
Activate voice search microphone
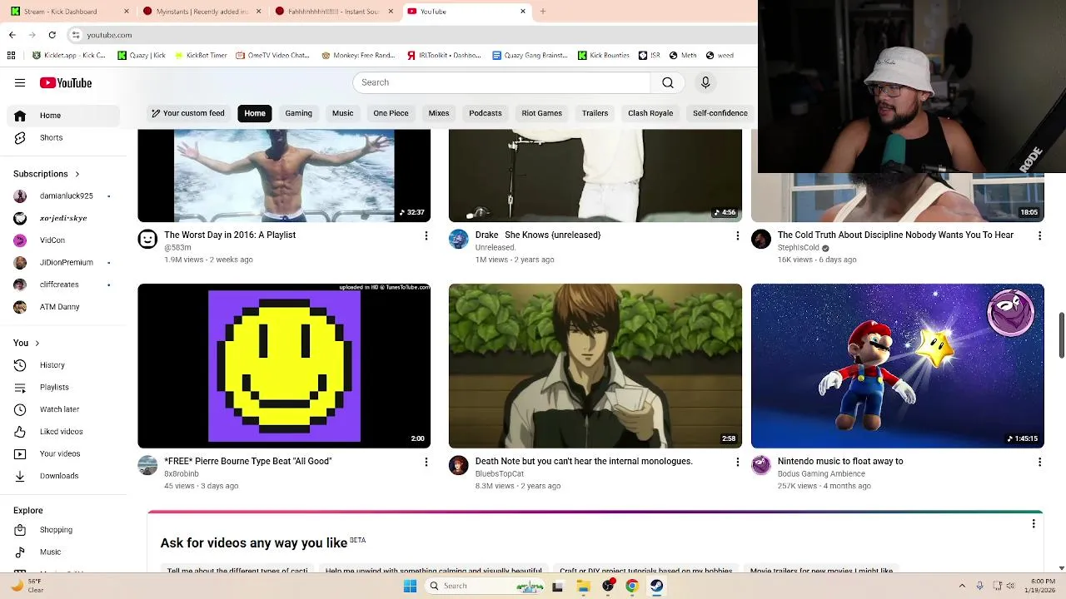tap(705, 82)
